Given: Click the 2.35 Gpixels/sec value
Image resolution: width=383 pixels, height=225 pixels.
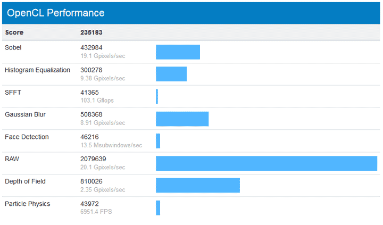Looking at the screenshot, I should (x=103, y=190).
